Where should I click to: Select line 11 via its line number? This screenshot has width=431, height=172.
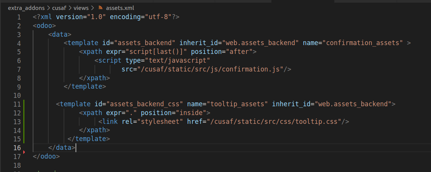point(17,104)
